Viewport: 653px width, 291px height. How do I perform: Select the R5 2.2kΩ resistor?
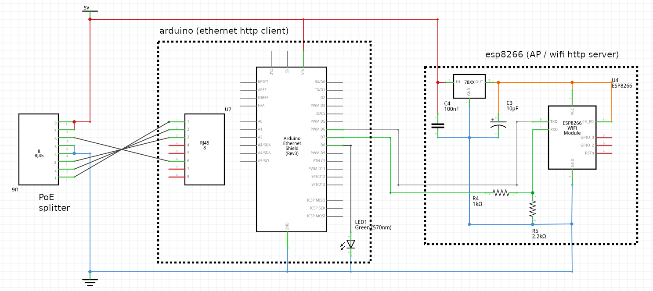533,209
